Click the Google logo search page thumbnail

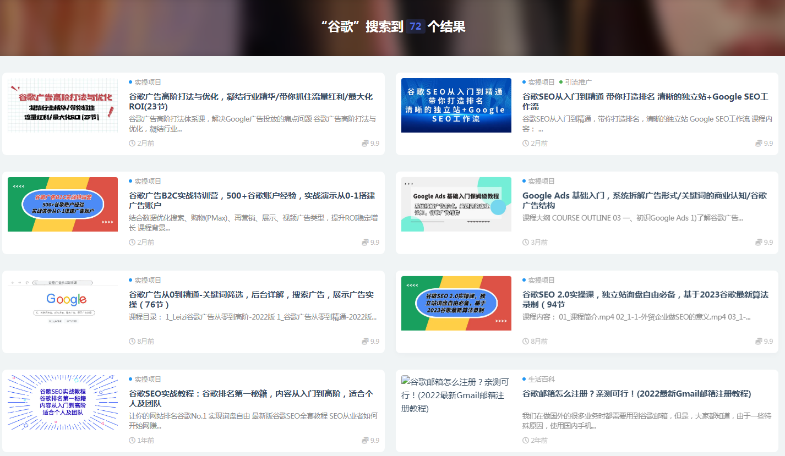pos(63,303)
